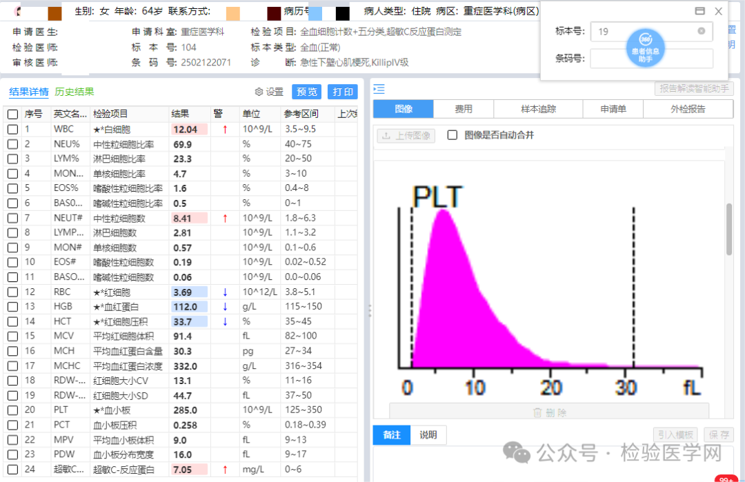Click the splitter handle between result and image panels
This screenshot has height=482, width=745.
(369, 311)
